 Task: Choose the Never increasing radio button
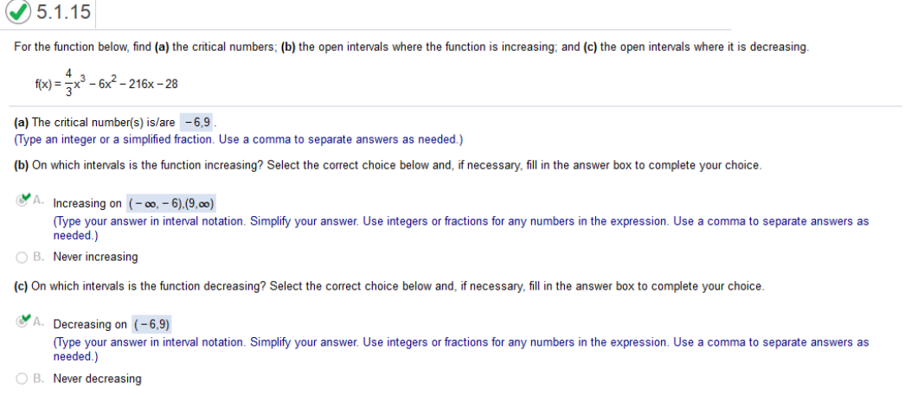22,257
